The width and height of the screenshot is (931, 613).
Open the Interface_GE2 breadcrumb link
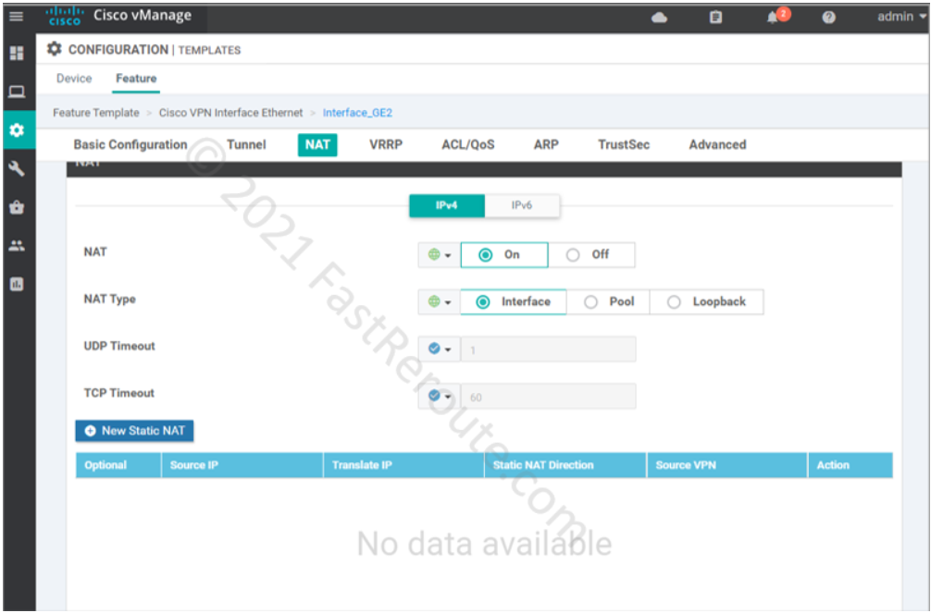coord(357,112)
